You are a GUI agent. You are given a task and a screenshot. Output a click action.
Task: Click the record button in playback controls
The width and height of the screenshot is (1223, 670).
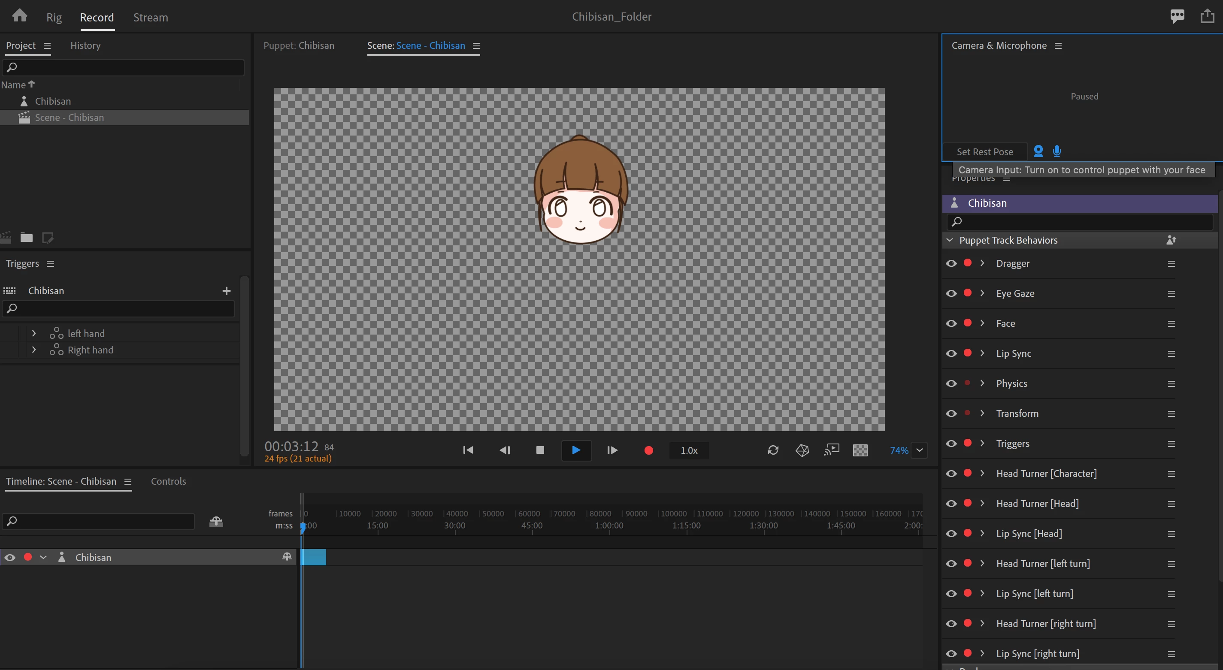click(648, 450)
